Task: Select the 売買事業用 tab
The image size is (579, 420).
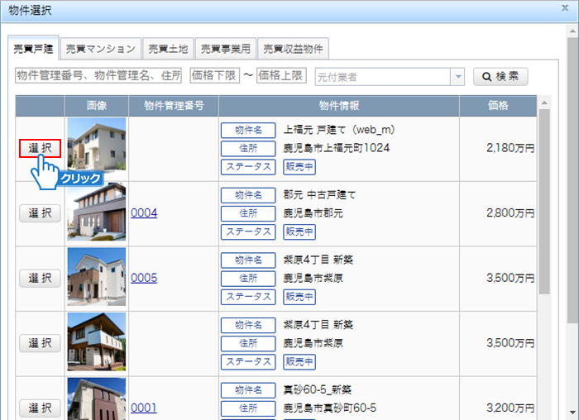Action: click(x=225, y=48)
